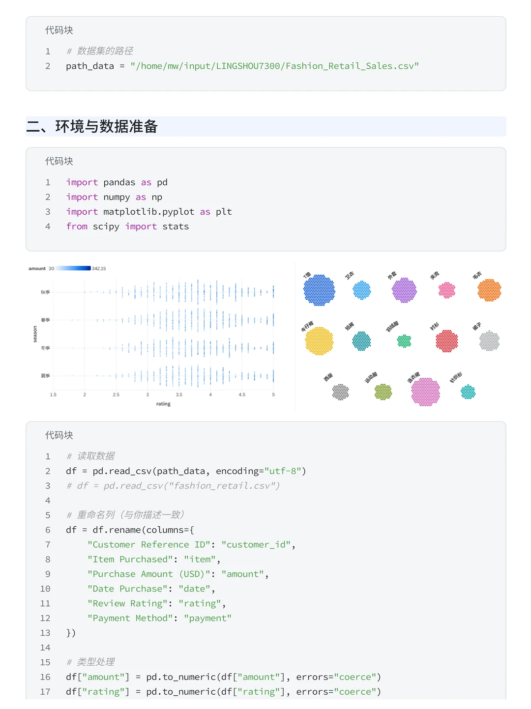
Task: Select the purple 外套 bubble cluster
Action: tap(404, 290)
